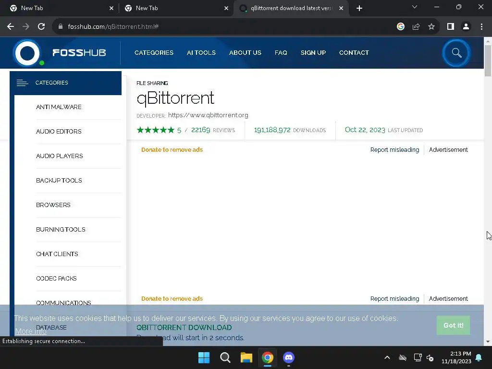This screenshot has width=492, height=369.
Task: Open the site search magnifier icon
Action: pos(456,53)
